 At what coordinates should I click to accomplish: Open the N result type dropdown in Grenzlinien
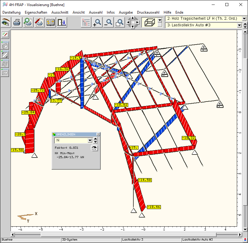[x=90, y=141]
